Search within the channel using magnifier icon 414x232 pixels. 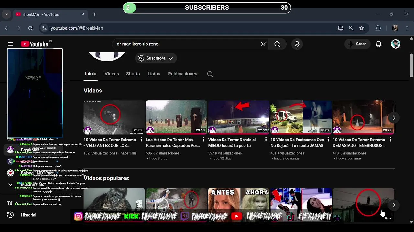point(210,74)
